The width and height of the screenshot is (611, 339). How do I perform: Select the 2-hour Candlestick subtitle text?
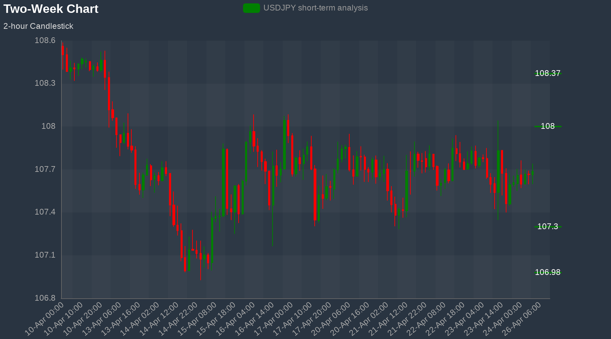pos(38,26)
